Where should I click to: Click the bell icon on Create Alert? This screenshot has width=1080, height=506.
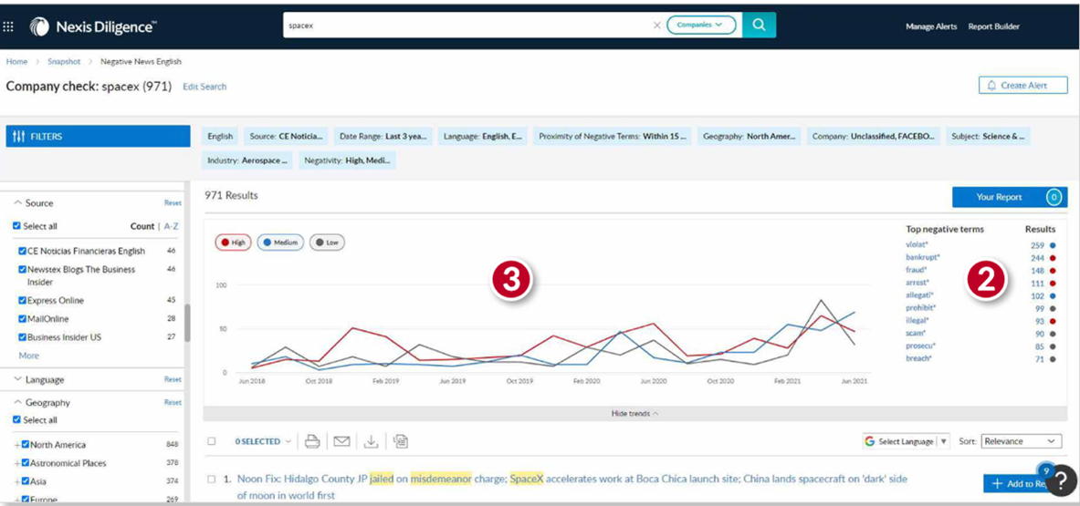[991, 86]
